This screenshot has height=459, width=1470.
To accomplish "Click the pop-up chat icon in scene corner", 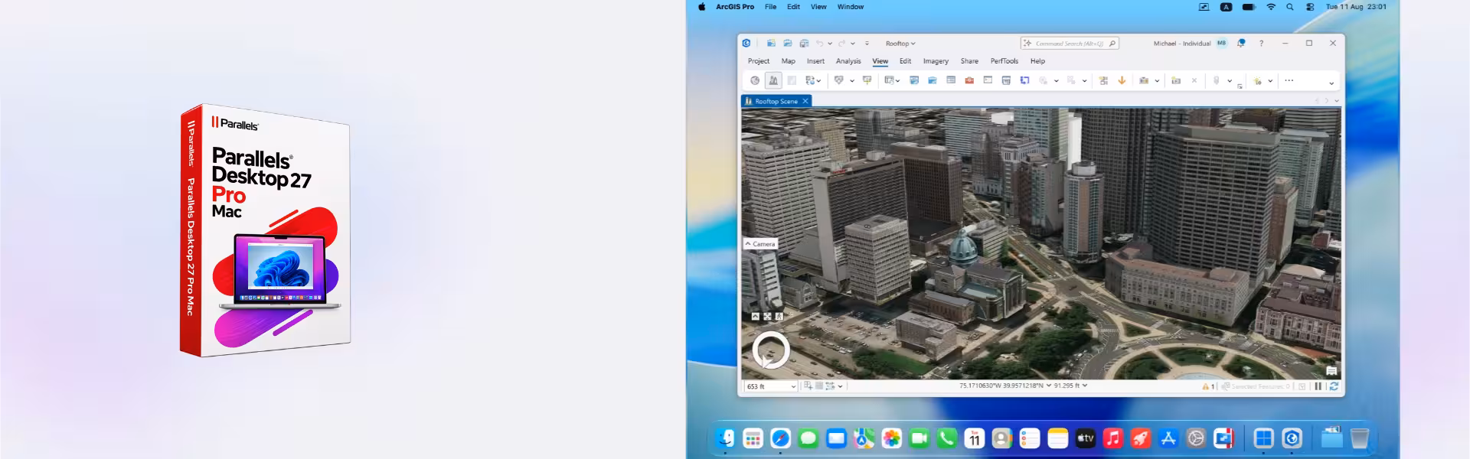I will (x=1331, y=371).
